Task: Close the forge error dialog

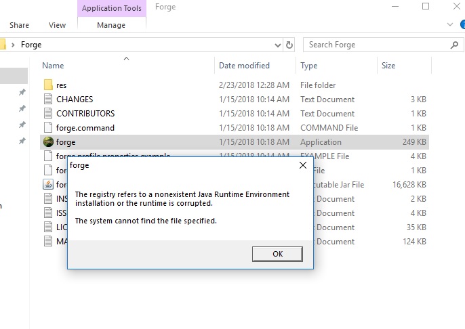Action: (302, 165)
